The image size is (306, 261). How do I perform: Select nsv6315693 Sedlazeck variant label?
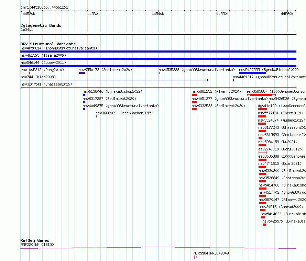pyautogui.click(x=282, y=135)
